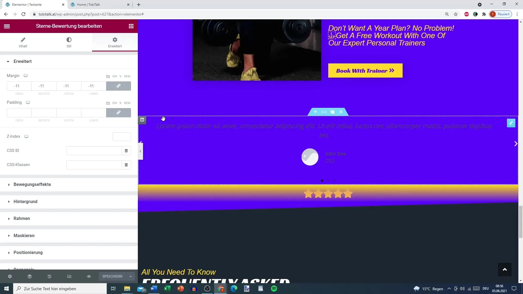Click the Z-Index input field
This screenshot has height=294, width=523.
(x=122, y=137)
